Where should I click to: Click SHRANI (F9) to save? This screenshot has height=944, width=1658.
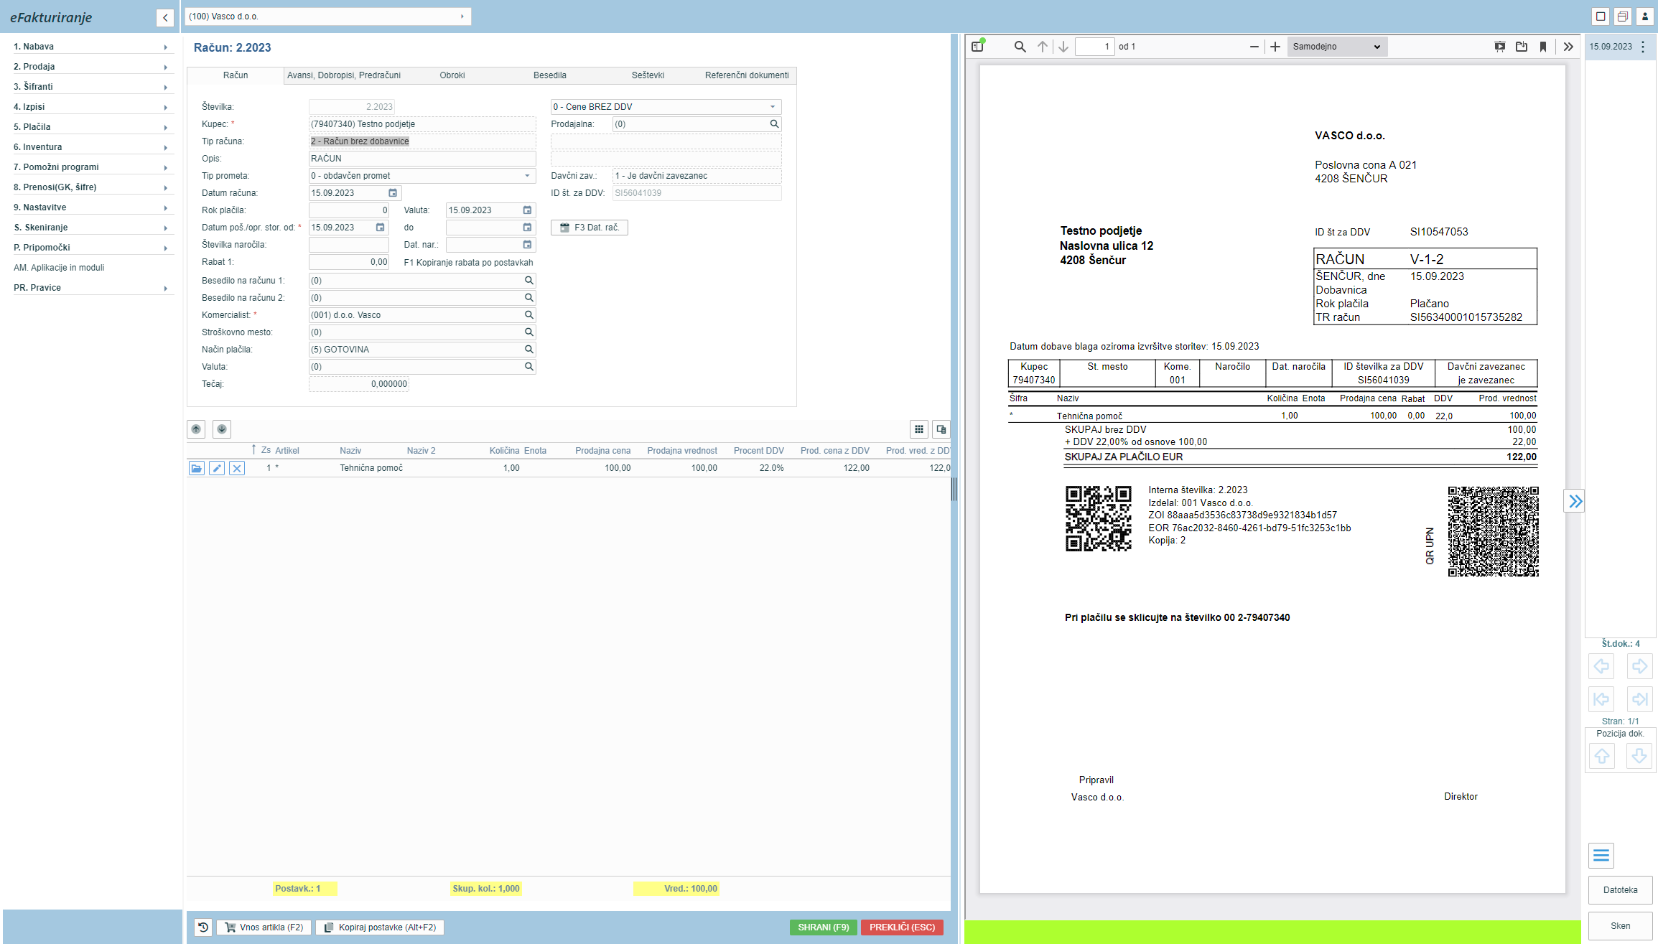[823, 927]
